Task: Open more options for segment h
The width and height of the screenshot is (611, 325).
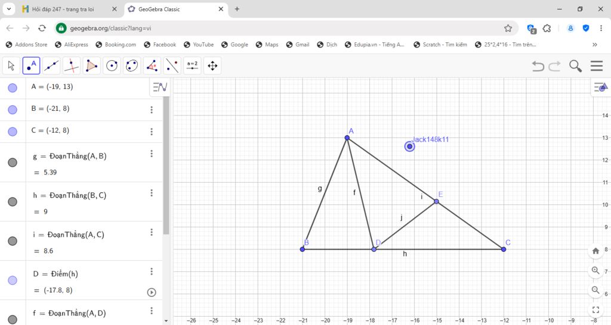Action: tap(152, 193)
